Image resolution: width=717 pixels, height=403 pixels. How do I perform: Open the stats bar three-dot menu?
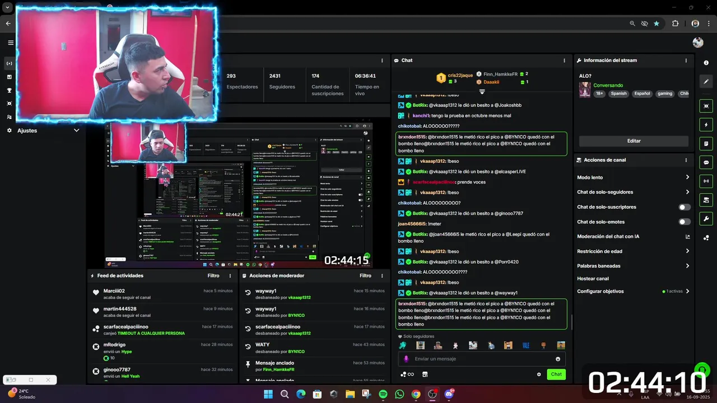pyautogui.click(x=382, y=60)
